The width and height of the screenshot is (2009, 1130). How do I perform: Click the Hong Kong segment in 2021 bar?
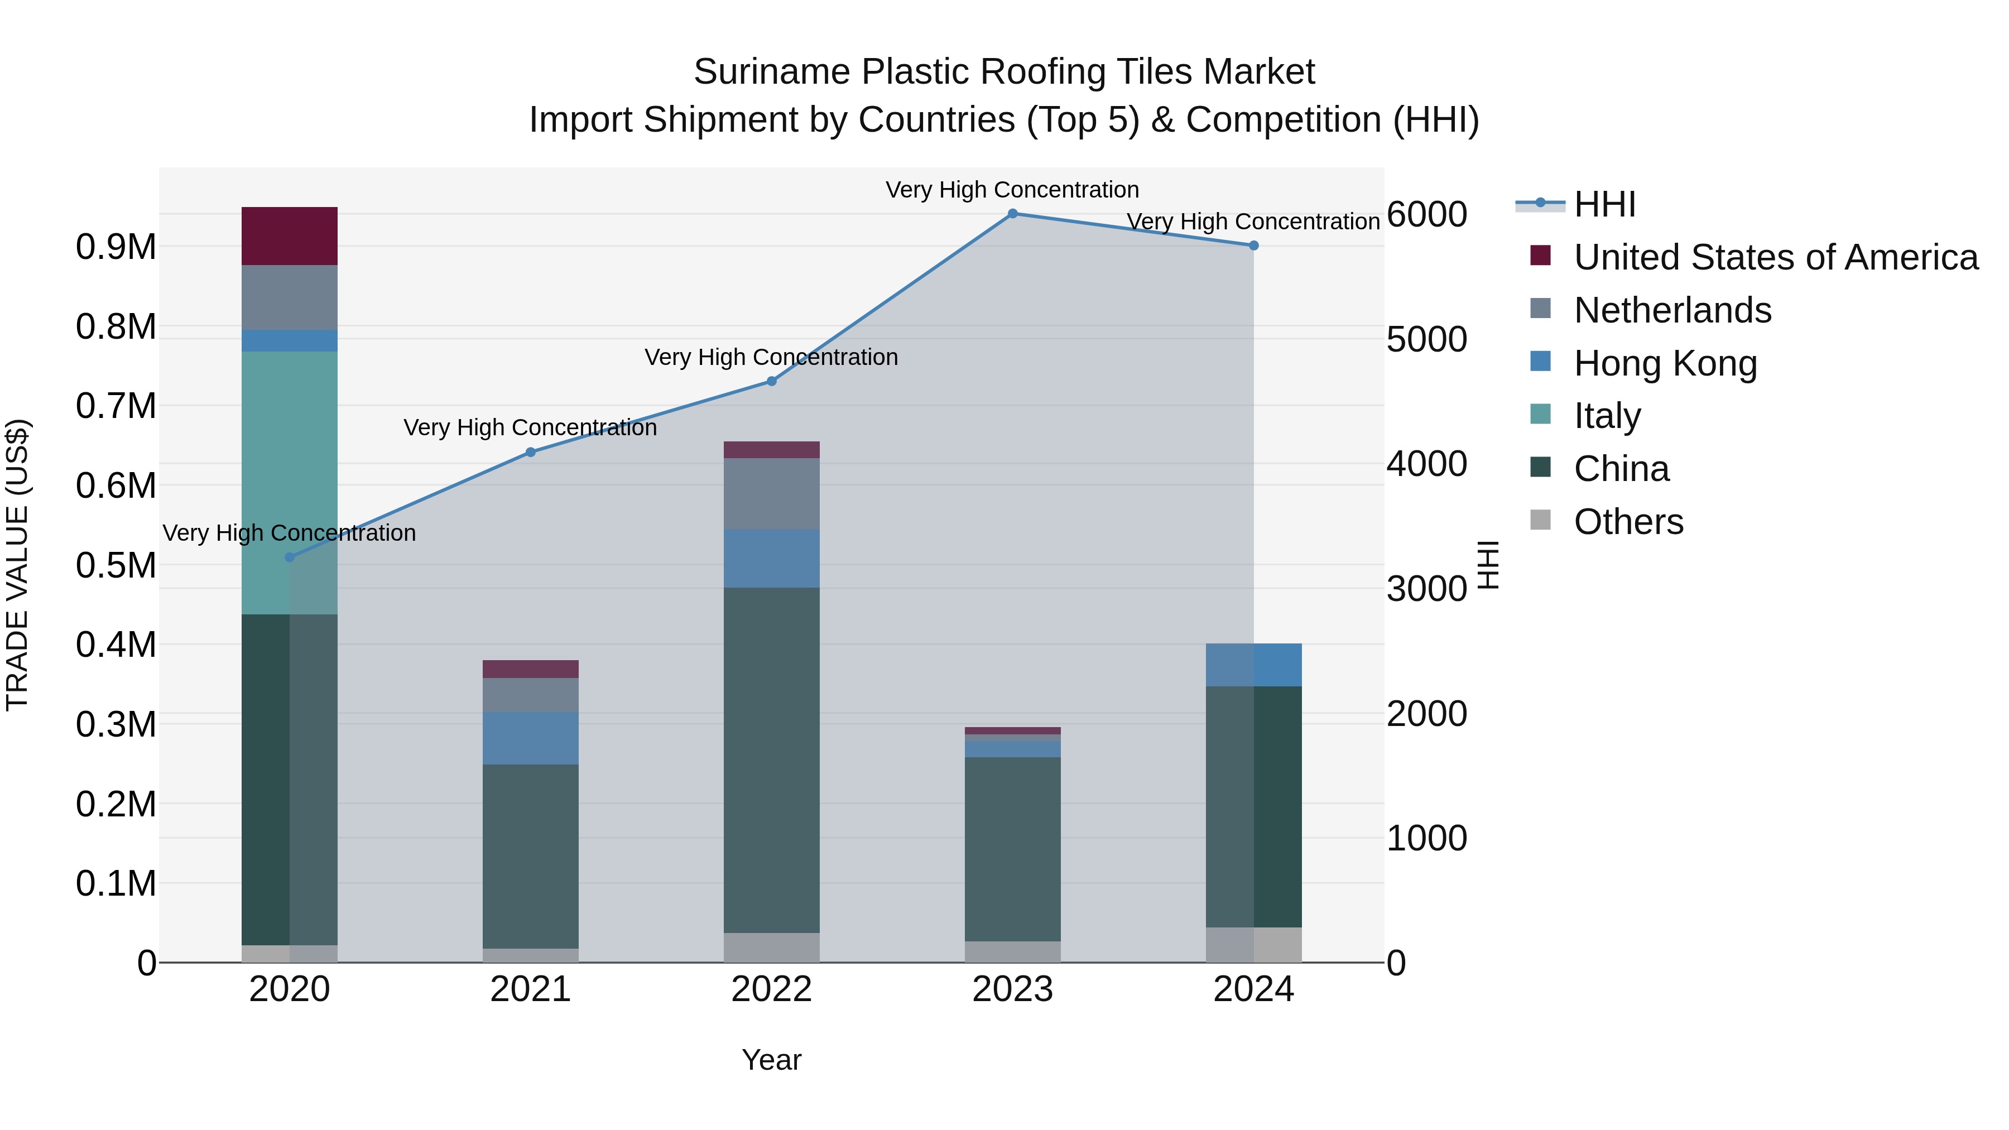tap(530, 738)
